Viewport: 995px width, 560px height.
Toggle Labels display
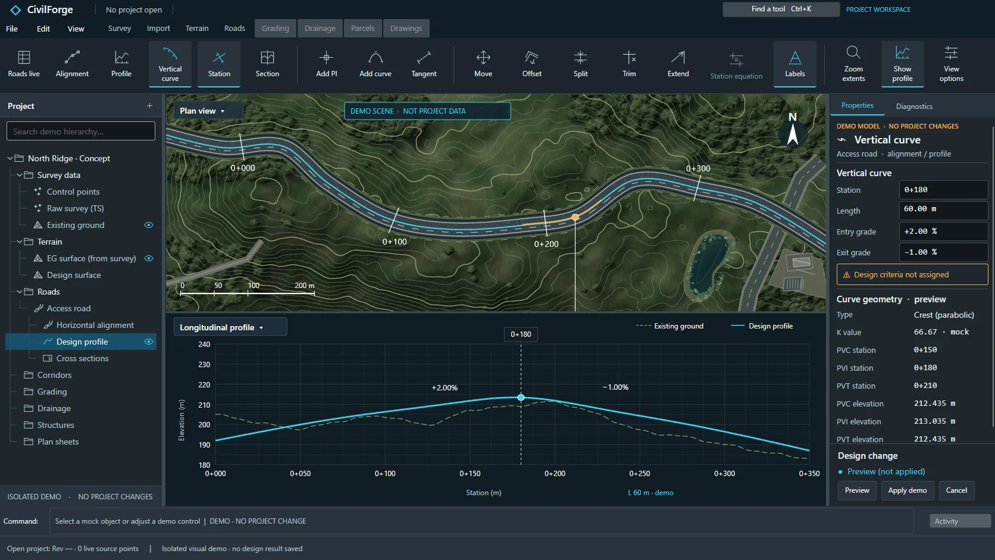(x=795, y=64)
